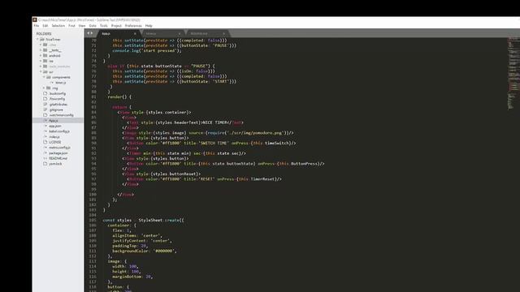This screenshot has width=520, height=292.
Task: Expand the img folder arrow
Action: (44, 88)
